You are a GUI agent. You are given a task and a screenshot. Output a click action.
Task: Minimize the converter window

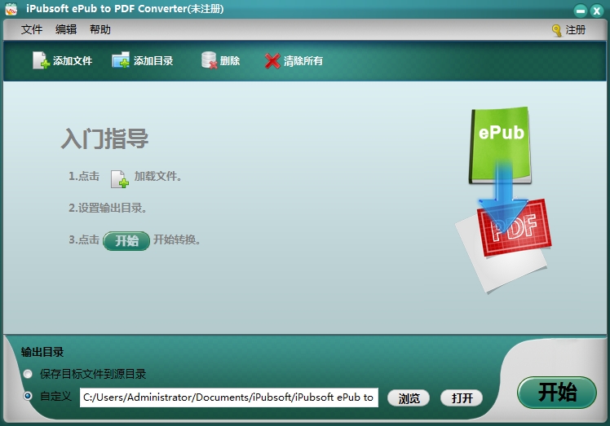click(x=581, y=11)
